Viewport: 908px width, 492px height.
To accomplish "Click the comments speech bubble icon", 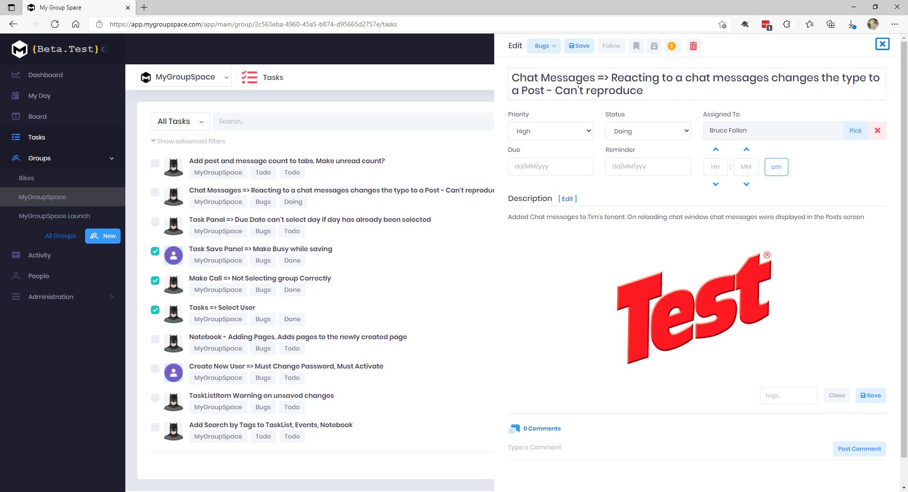I will coord(514,429).
